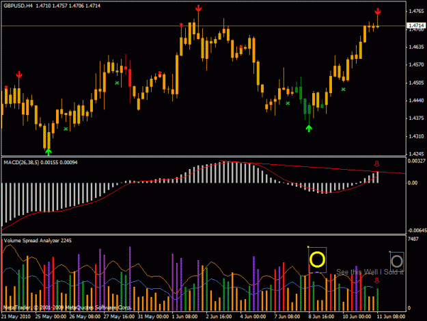Click the -0.00645 MACD scale value

click(x=417, y=231)
